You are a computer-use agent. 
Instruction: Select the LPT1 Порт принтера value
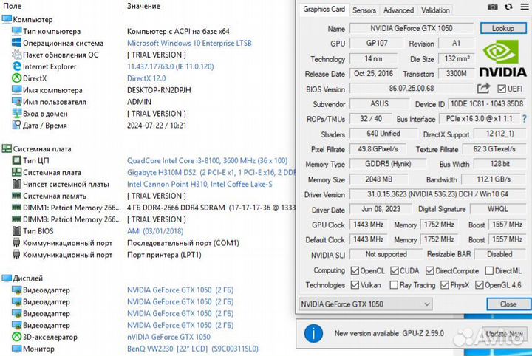164,255
